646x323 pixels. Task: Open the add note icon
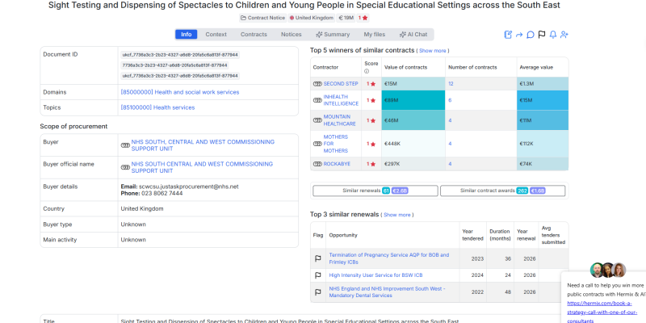(x=508, y=35)
